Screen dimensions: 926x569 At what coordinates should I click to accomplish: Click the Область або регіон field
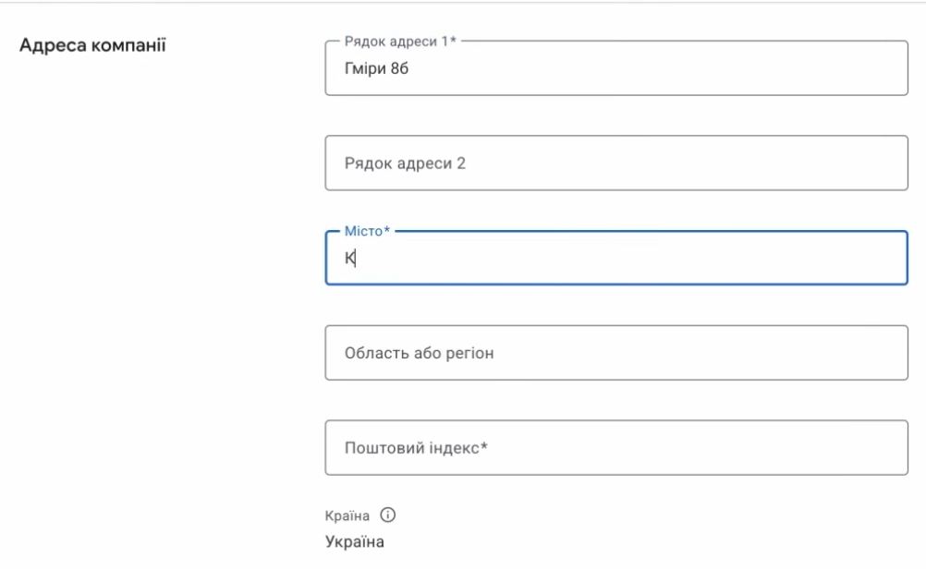615,353
